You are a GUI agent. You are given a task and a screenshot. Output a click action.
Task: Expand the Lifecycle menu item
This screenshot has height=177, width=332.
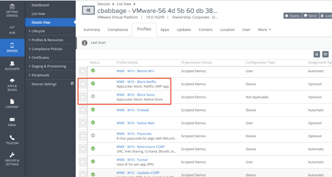[x=38, y=31]
